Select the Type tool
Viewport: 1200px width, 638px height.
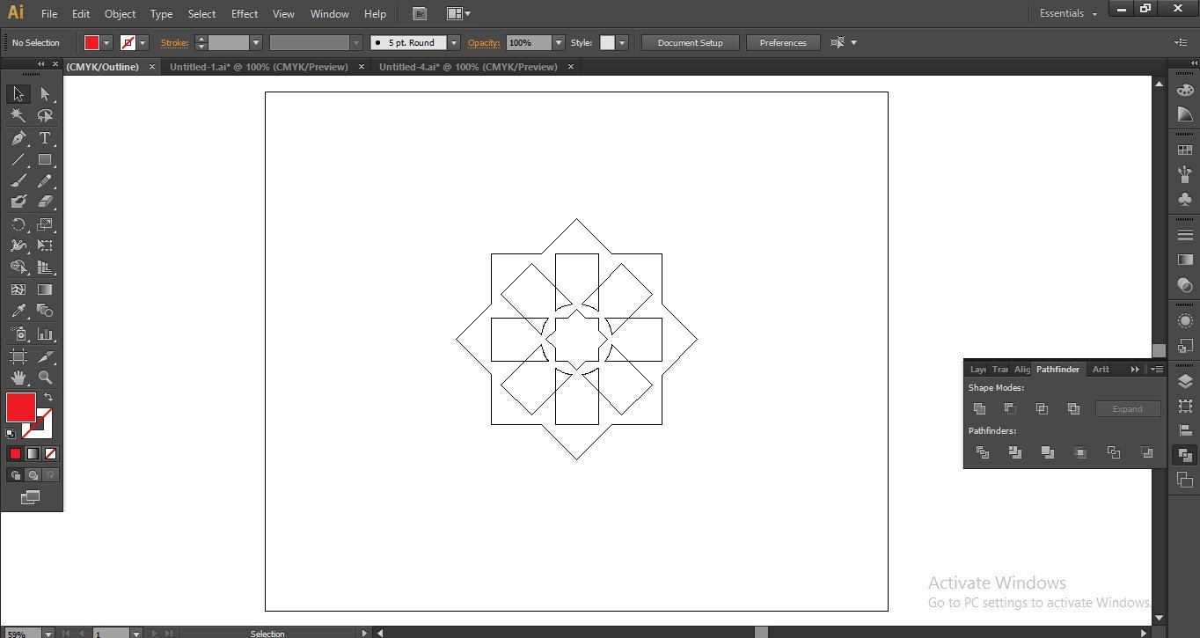pyautogui.click(x=45, y=138)
